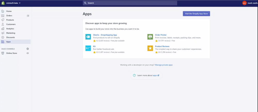This screenshot has width=258, height=112.
Task: Open Oberlo - Dropshipping App link
Action: (x=105, y=35)
